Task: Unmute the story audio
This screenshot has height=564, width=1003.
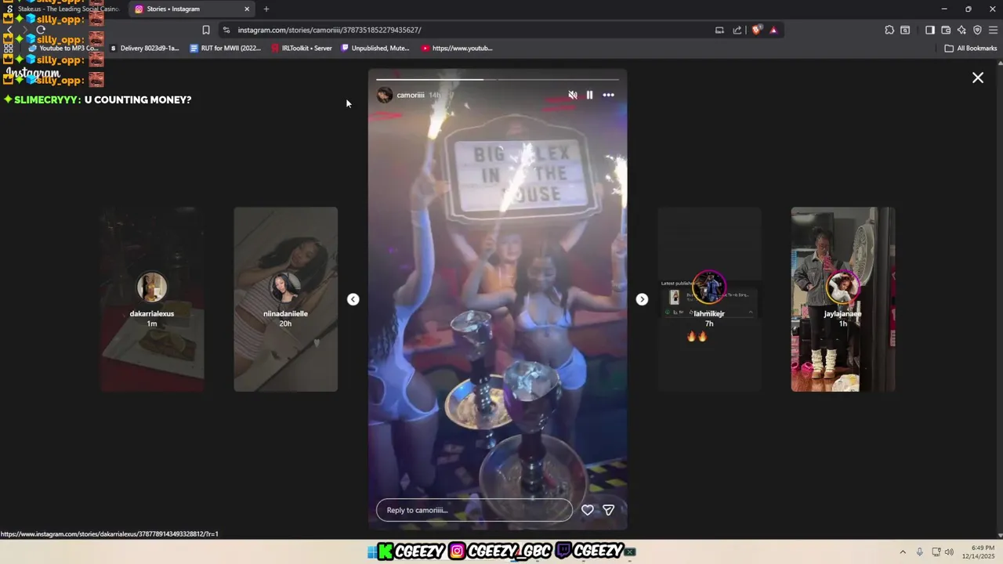Action: [573, 95]
